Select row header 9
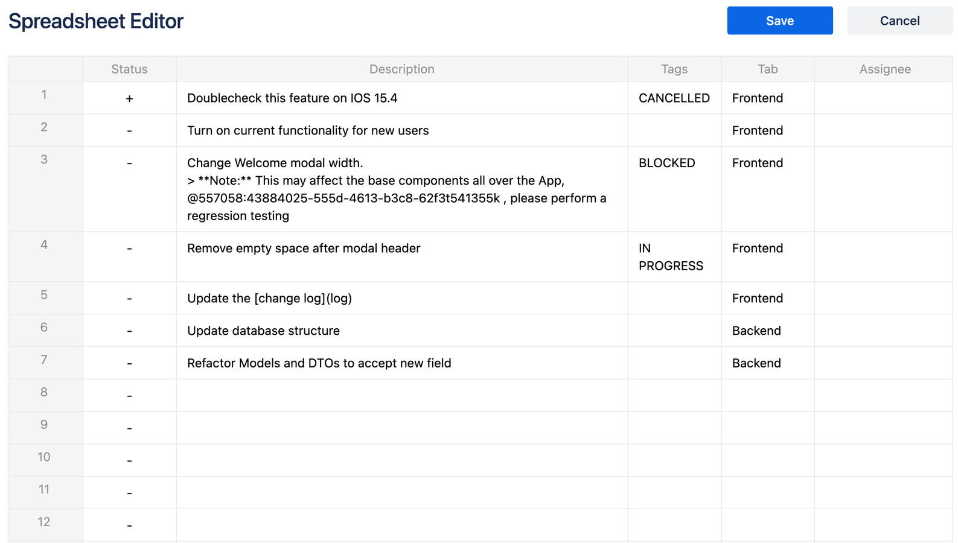This screenshot has width=958, height=543. [45, 428]
